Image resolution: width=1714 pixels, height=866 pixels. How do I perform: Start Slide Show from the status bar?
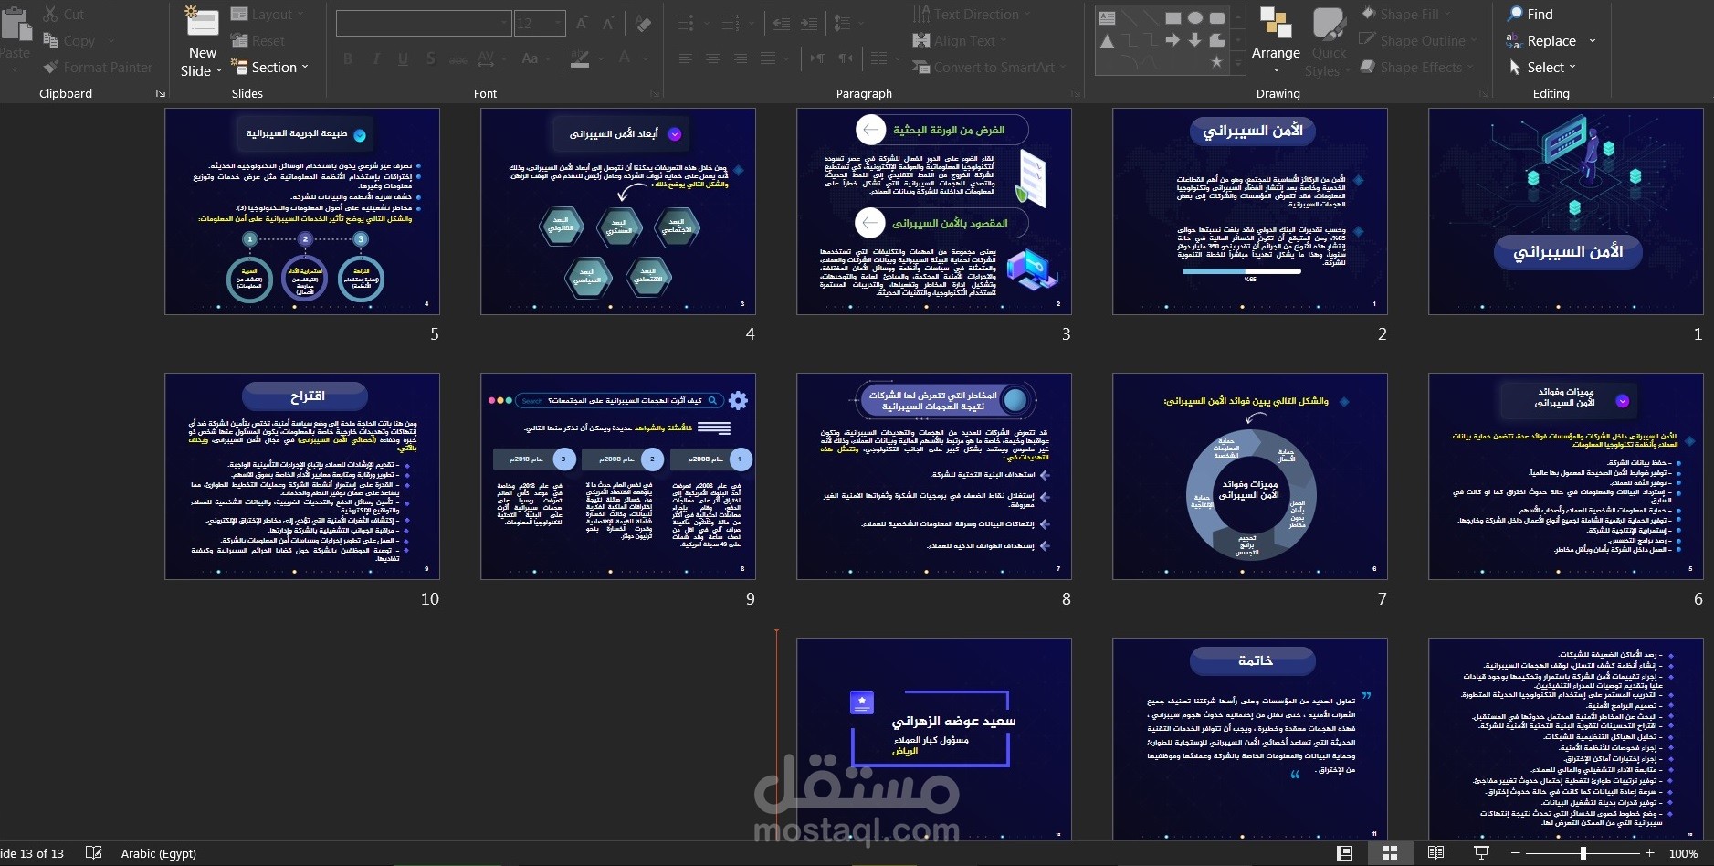pos(1479,853)
